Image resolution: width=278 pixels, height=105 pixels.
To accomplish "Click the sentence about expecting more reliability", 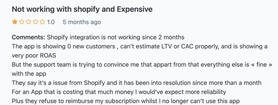I will (119, 92).
